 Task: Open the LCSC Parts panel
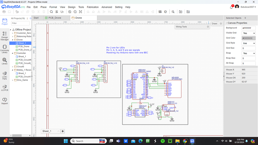pos(5,75)
